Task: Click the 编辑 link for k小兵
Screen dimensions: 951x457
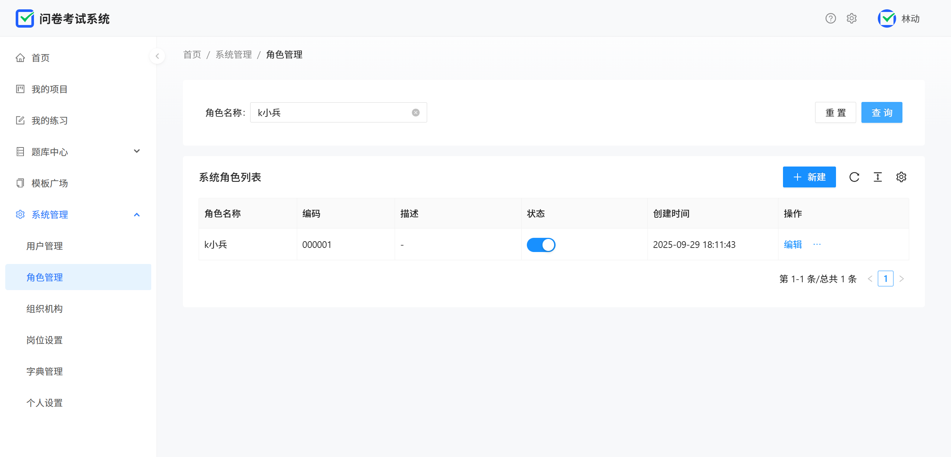Action: point(793,245)
